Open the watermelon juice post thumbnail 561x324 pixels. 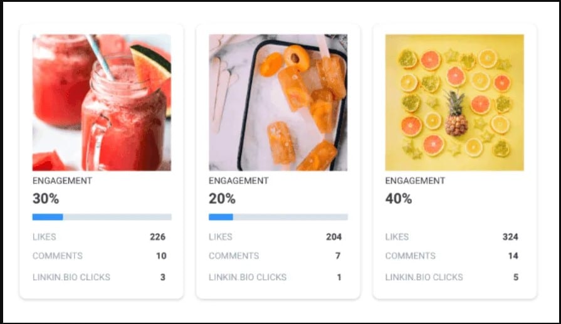tap(102, 103)
